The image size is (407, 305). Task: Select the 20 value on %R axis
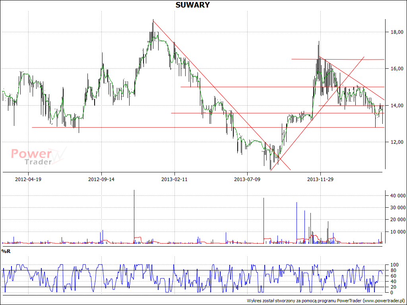[393, 287]
